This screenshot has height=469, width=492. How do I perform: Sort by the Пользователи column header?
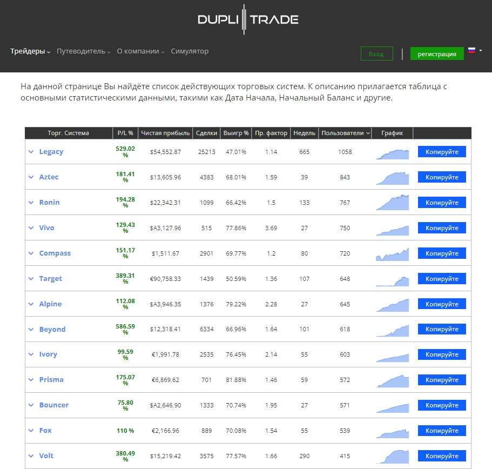pos(345,133)
